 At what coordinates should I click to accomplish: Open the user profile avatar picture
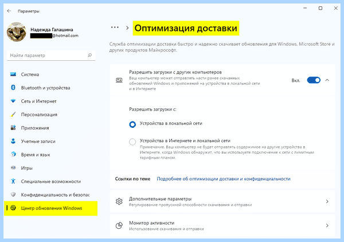(x=17, y=32)
